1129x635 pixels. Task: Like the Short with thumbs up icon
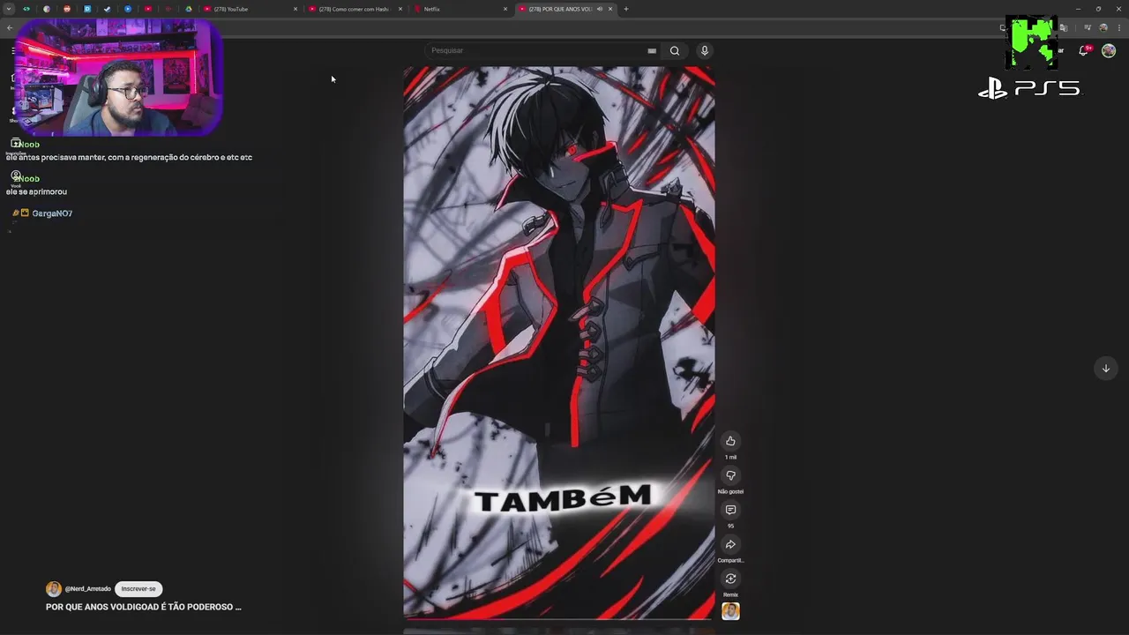(x=730, y=441)
